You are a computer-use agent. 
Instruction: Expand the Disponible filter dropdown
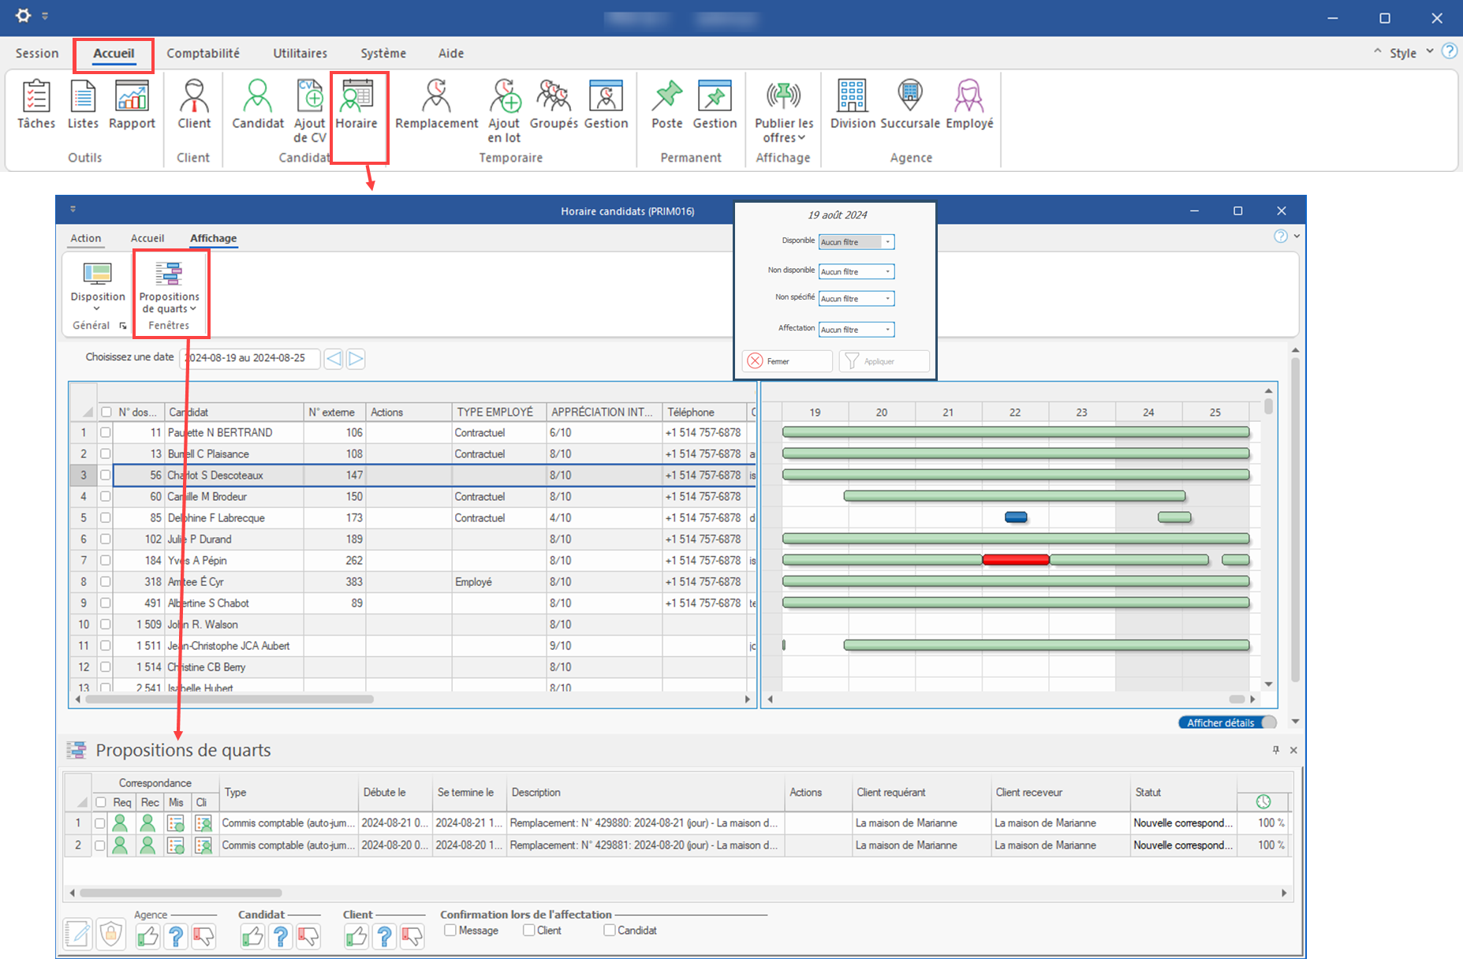point(887,242)
